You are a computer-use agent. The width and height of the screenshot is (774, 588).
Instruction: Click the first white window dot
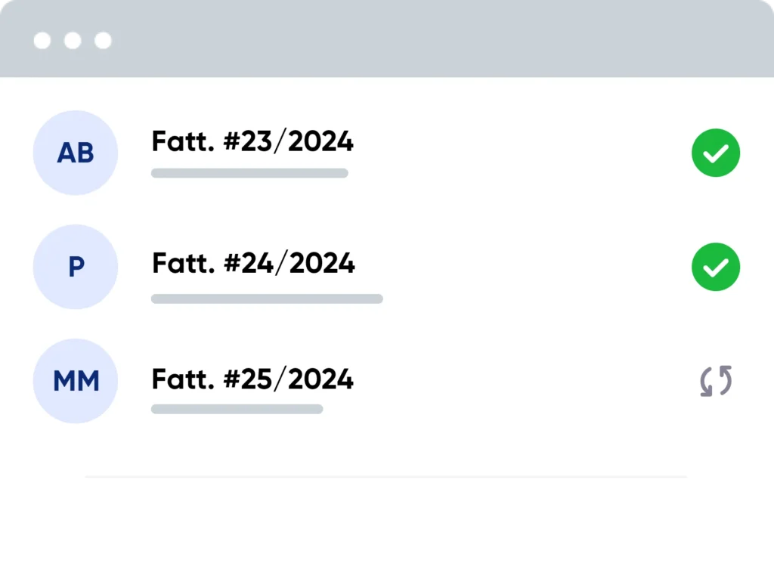(42, 40)
